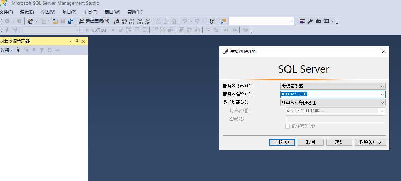Click the 新建查询(N) toolbar button
This screenshot has width=401, height=181.
point(94,21)
